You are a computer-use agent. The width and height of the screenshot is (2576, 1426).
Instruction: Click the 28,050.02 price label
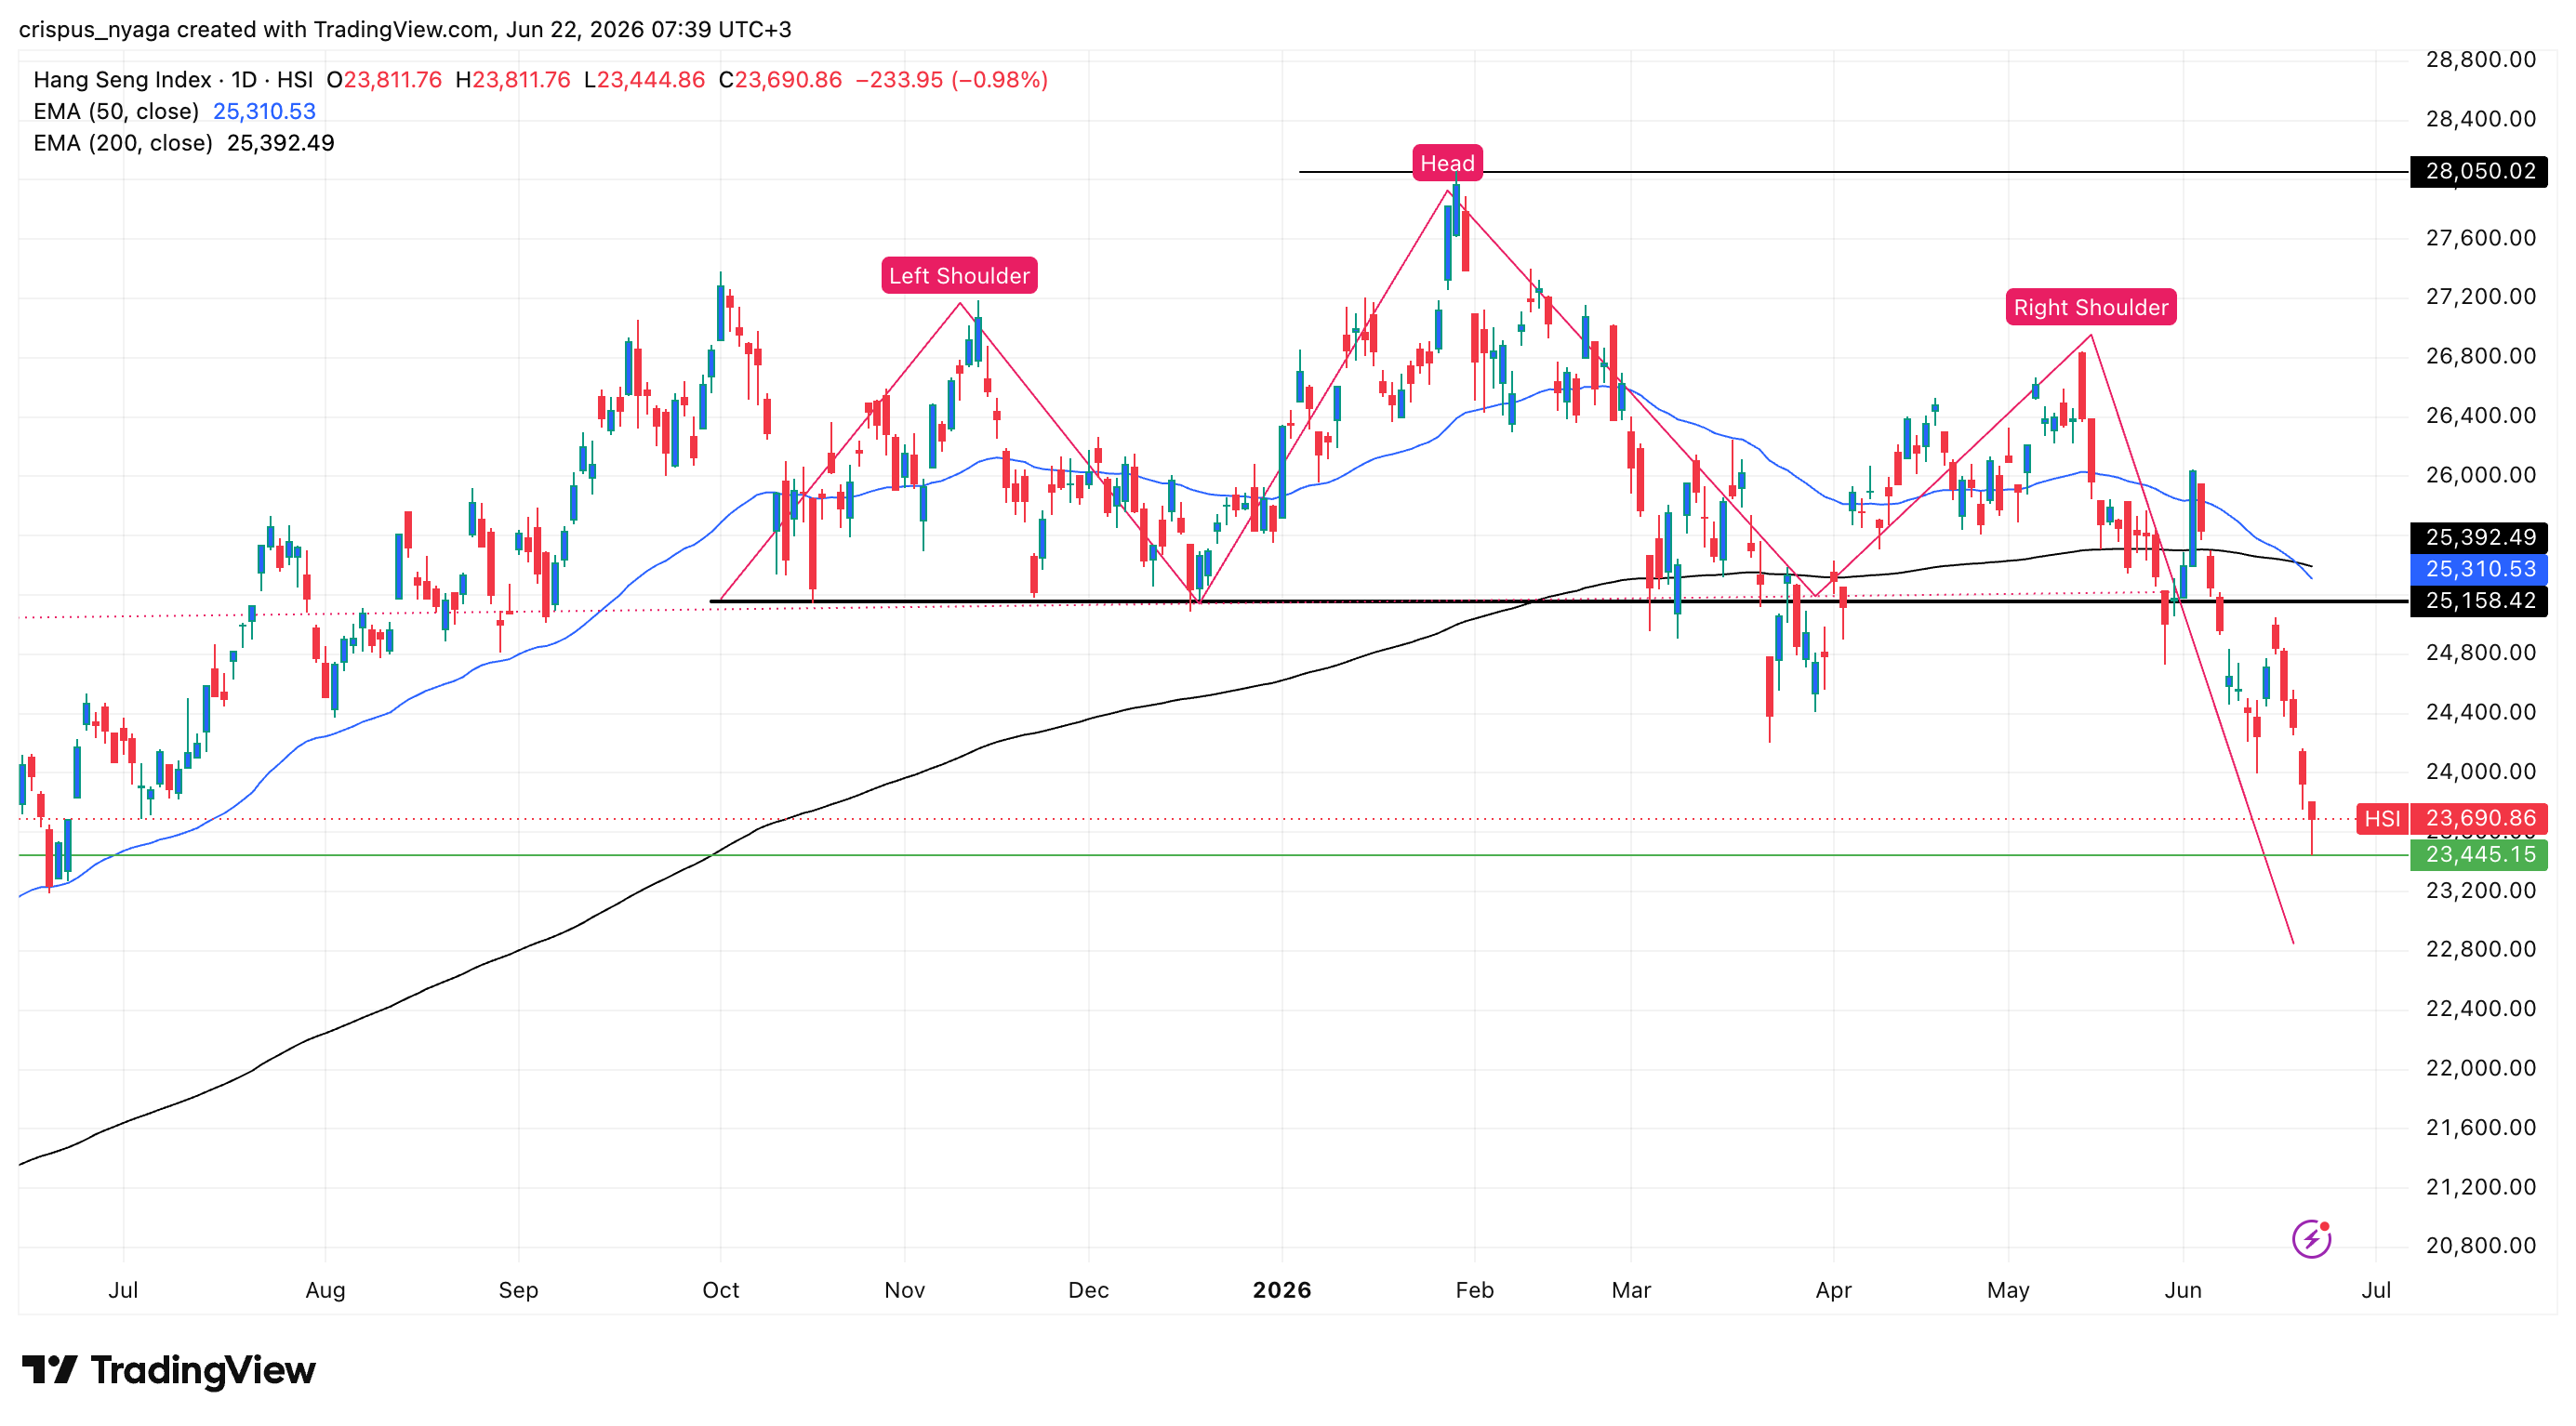tap(2479, 172)
